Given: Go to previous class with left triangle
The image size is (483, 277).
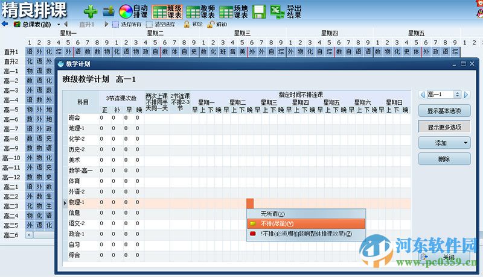Looking at the screenshot, I should click(66, 24).
